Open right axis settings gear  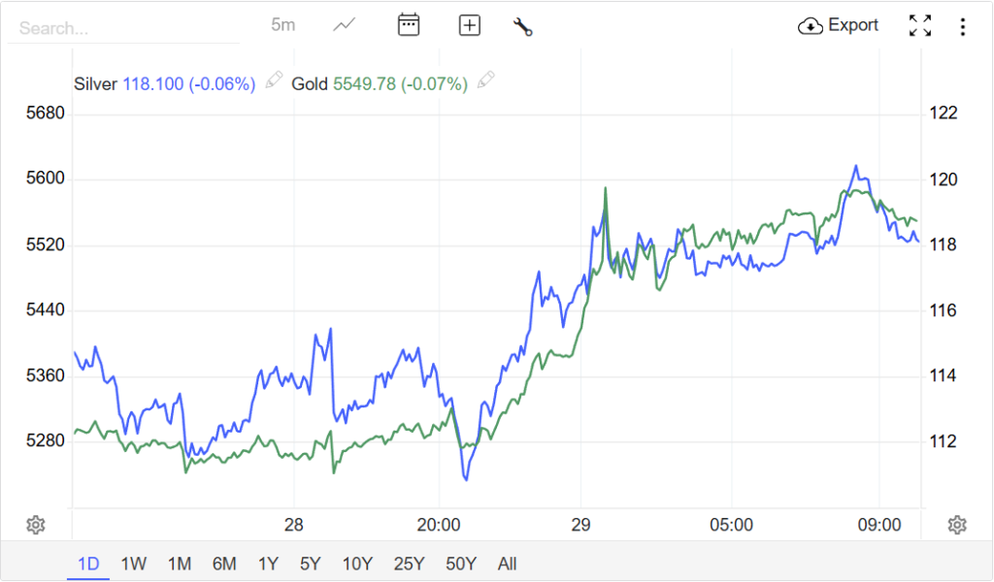[x=957, y=525]
